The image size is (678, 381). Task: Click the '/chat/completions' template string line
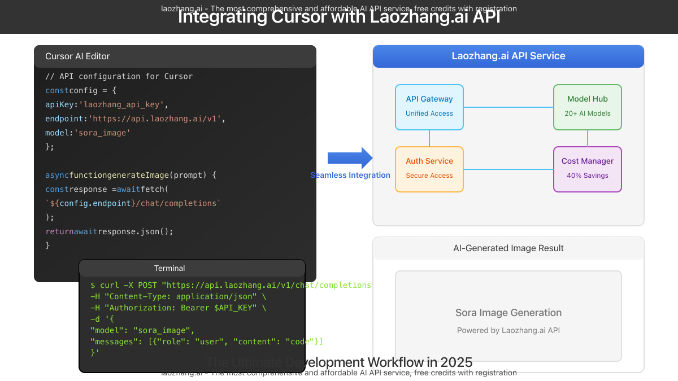tap(133, 203)
